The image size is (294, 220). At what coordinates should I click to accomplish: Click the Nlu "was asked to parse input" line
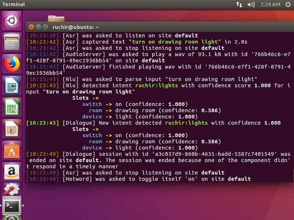(x=141, y=79)
